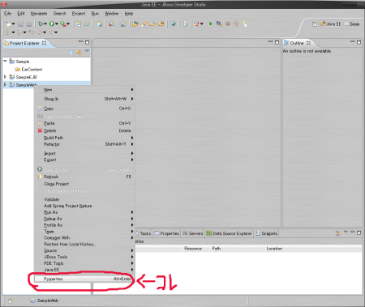Choose Add Spring Project Nature
365x307 pixels.
coord(84,206)
